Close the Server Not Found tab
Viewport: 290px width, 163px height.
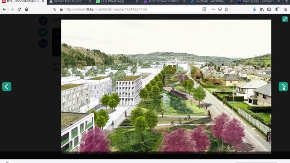coord(90,1)
